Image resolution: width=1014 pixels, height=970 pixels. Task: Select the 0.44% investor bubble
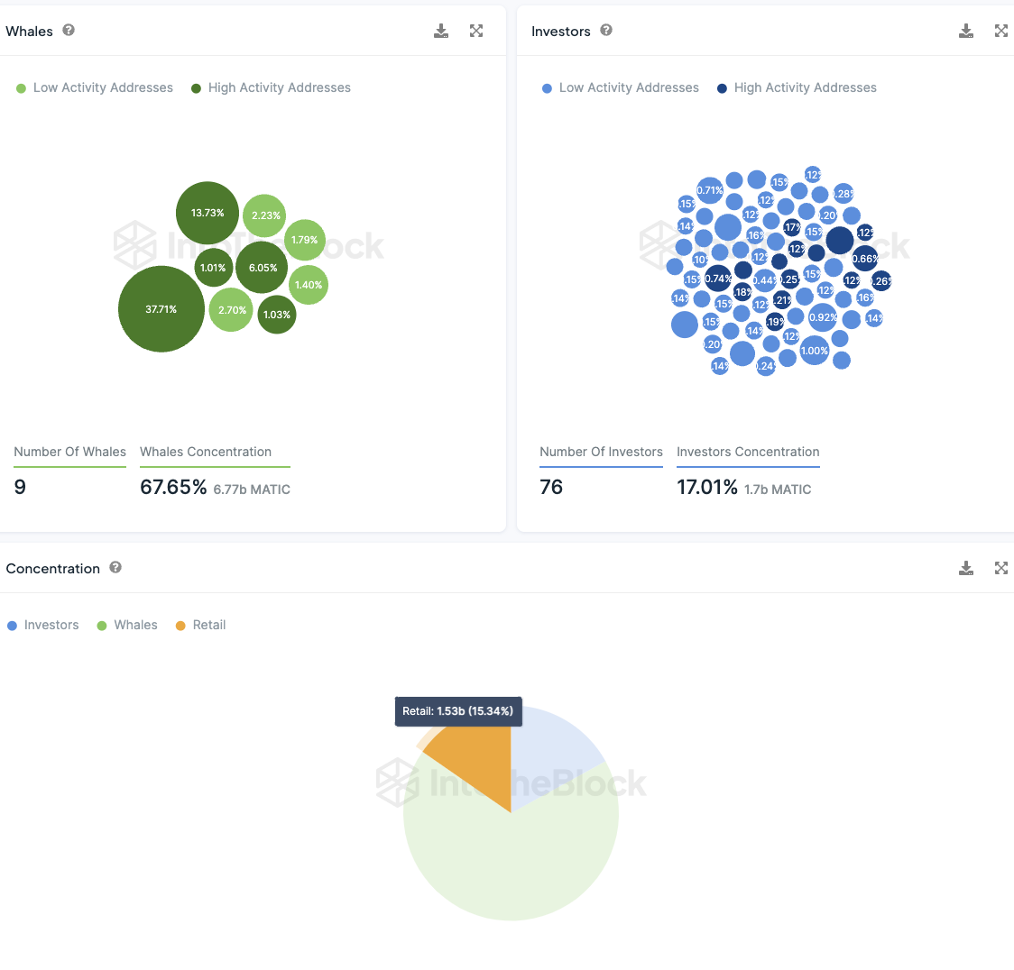764,280
